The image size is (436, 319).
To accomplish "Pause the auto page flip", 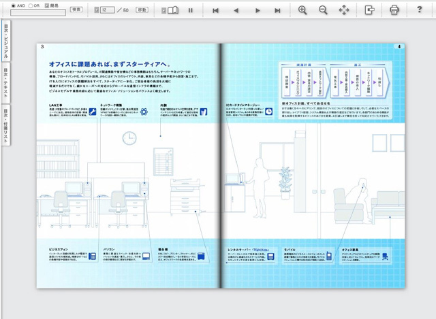I will 191,10.
